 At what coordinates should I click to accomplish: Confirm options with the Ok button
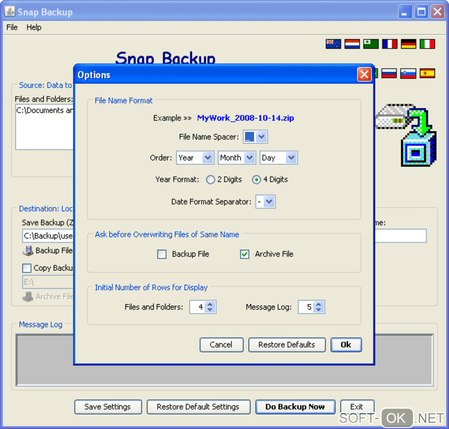coord(346,345)
